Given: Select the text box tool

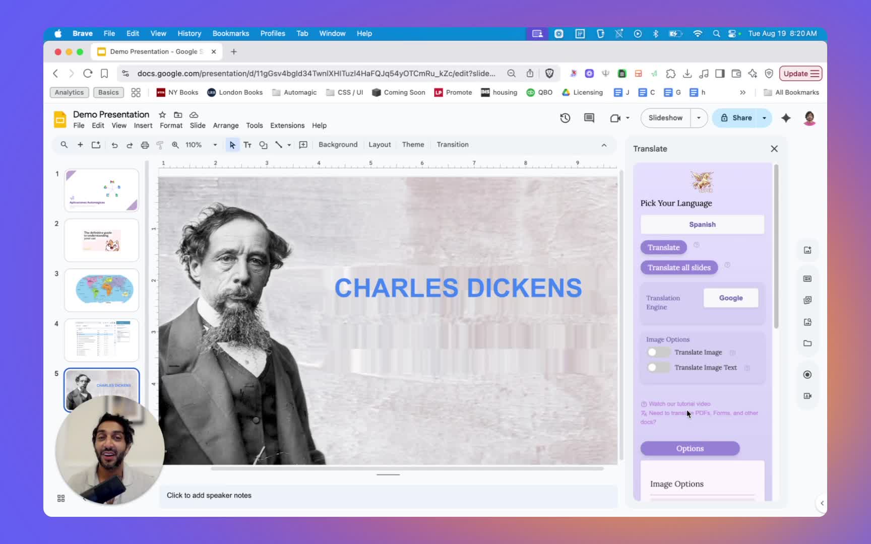Looking at the screenshot, I should pyautogui.click(x=247, y=145).
